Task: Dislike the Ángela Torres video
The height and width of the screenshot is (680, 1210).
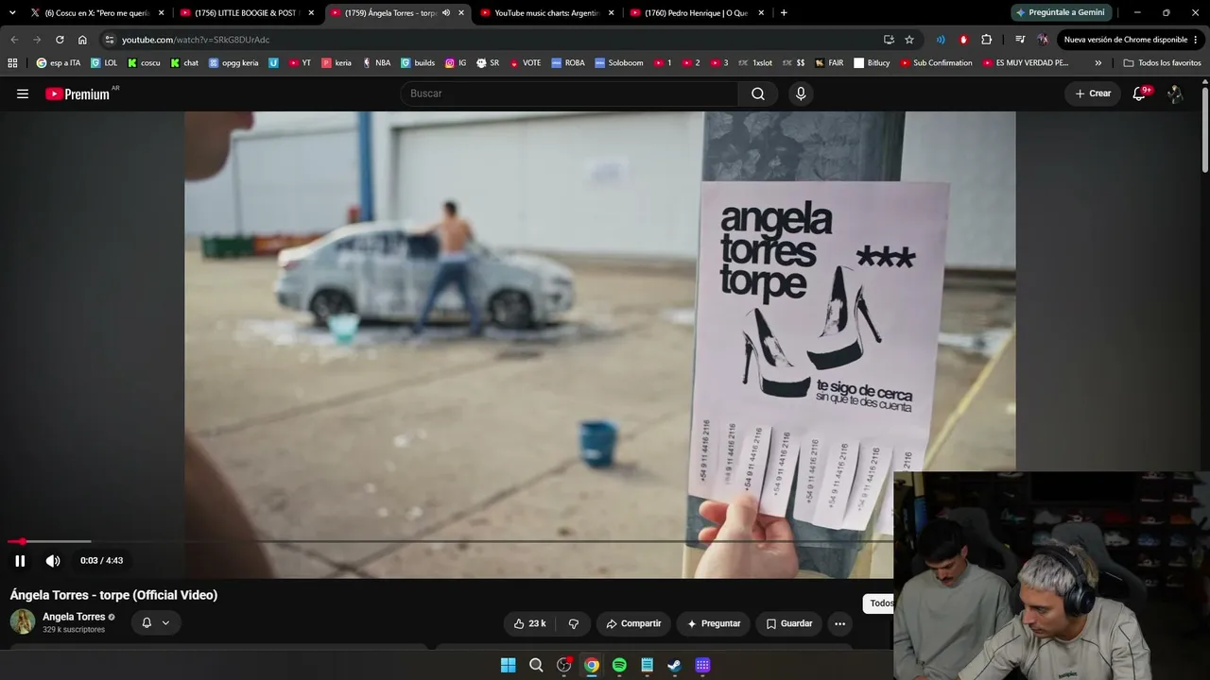Action: pyautogui.click(x=573, y=623)
